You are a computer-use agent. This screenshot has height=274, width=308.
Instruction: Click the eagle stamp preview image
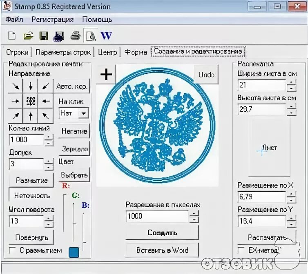click(x=157, y=126)
